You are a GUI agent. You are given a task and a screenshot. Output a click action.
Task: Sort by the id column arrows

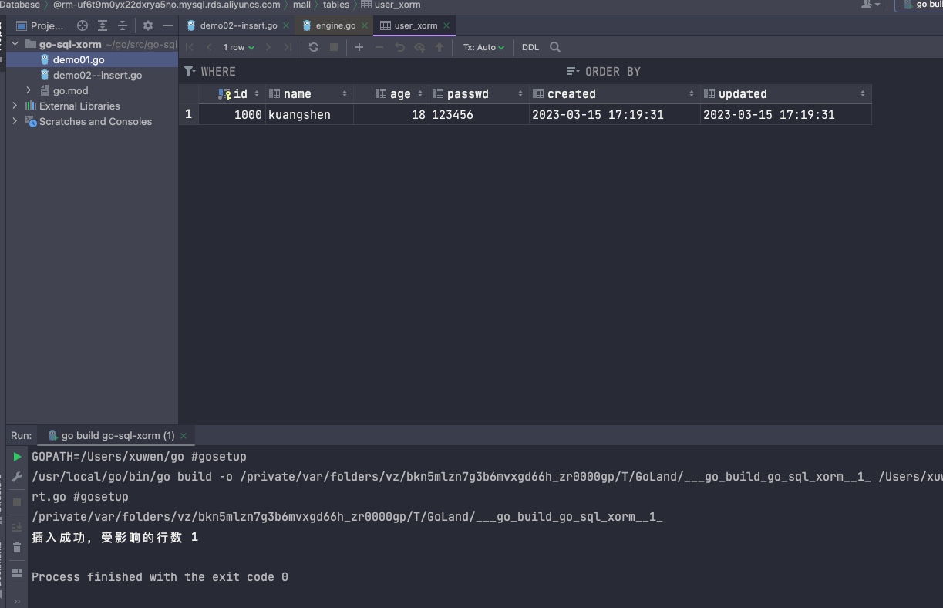[x=257, y=94]
